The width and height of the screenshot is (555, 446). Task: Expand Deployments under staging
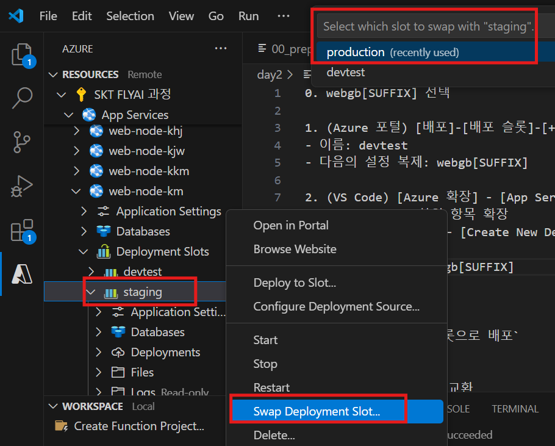(99, 352)
